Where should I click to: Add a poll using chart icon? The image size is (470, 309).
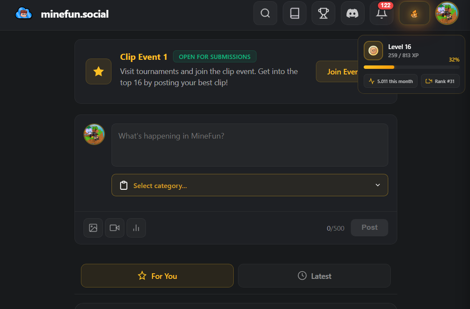click(x=136, y=228)
